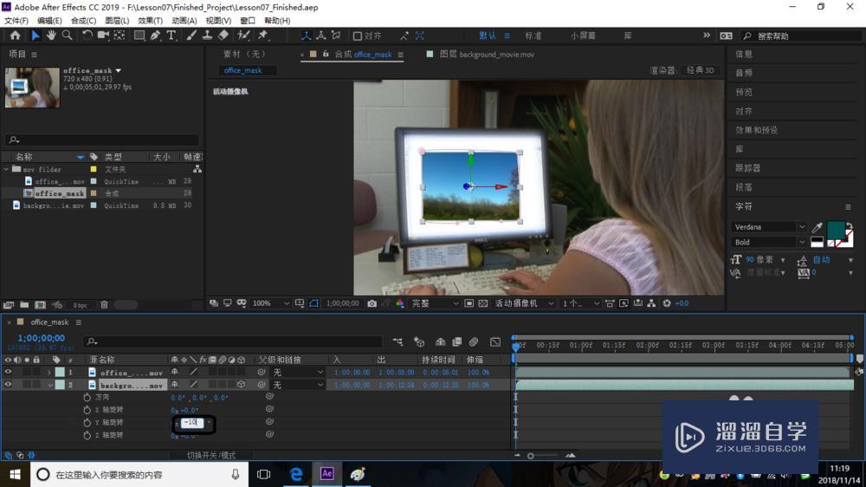Collapse layer 2 backgro mov properties

pyautogui.click(x=49, y=386)
